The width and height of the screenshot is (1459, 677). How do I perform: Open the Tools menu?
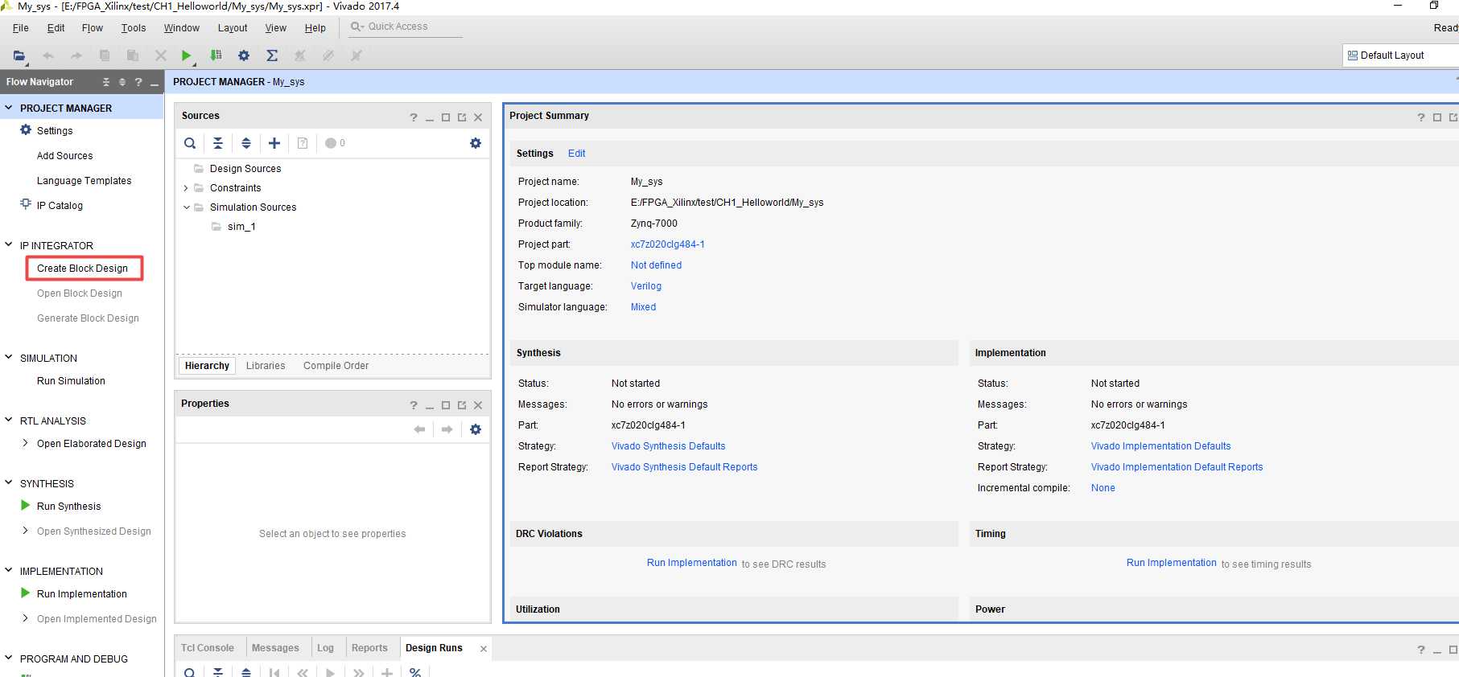134,28
